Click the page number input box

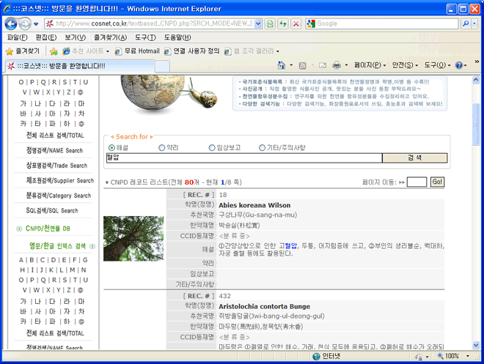click(417, 182)
